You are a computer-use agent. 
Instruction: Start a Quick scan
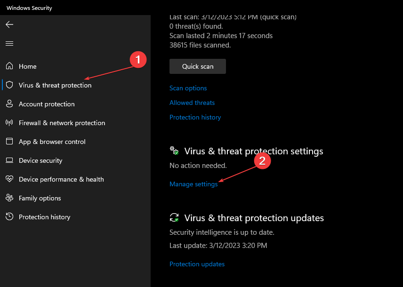click(x=198, y=66)
